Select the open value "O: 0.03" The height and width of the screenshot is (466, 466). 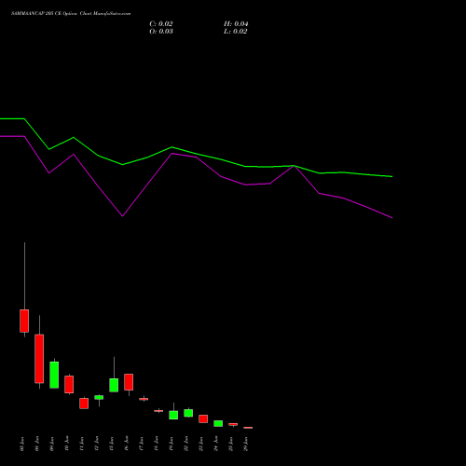coord(161,32)
